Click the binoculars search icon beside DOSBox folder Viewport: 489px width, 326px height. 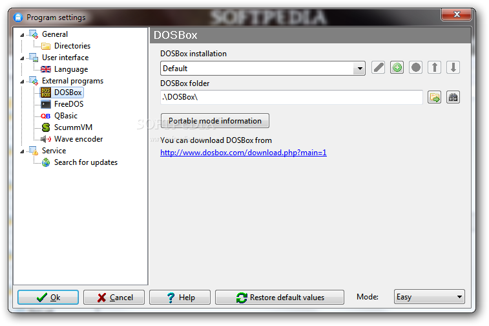(453, 97)
